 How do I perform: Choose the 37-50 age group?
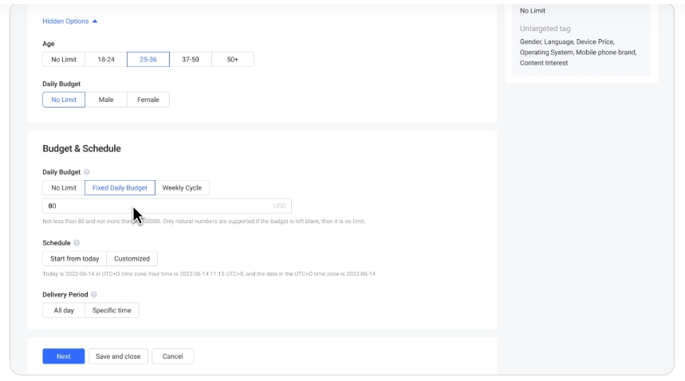point(191,60)
